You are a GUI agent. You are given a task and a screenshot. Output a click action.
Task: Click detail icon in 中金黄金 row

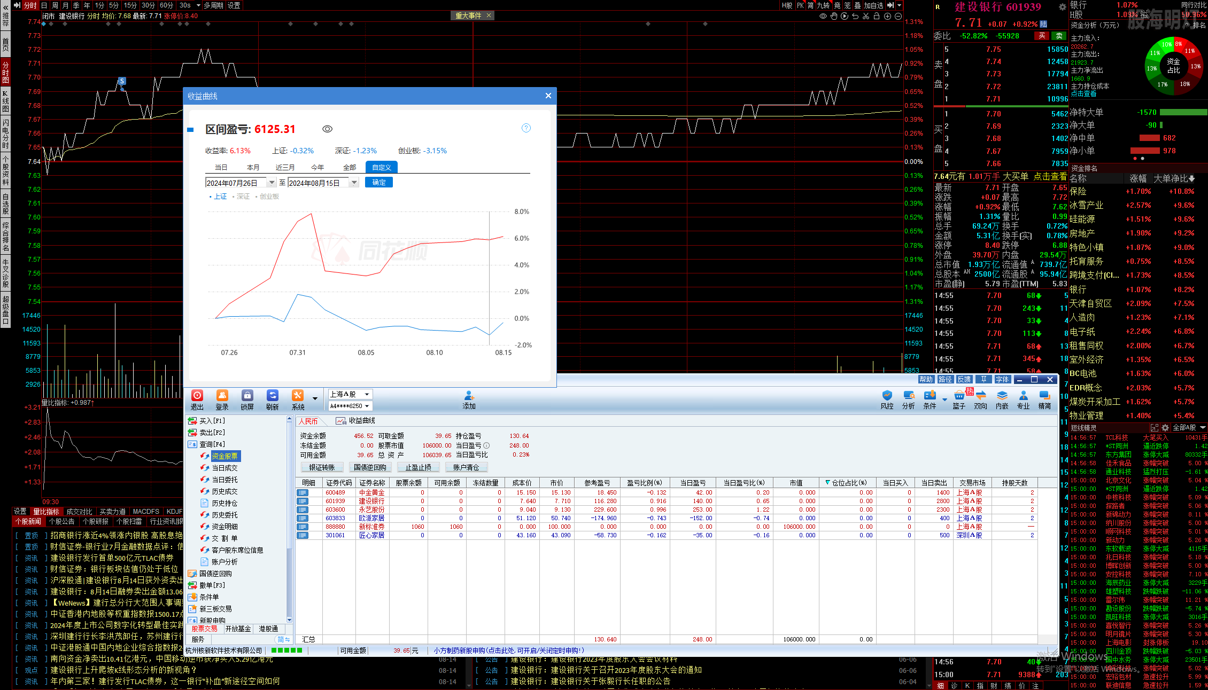(x=303, y=493)
